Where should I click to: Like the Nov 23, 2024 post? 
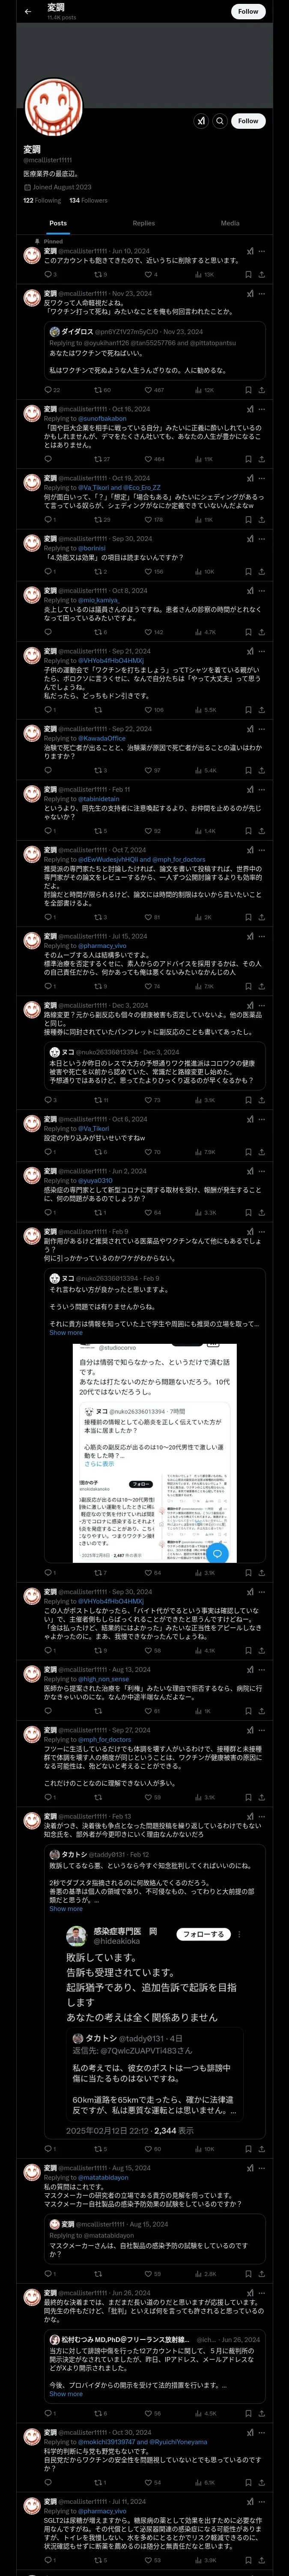tap(155, 390)
